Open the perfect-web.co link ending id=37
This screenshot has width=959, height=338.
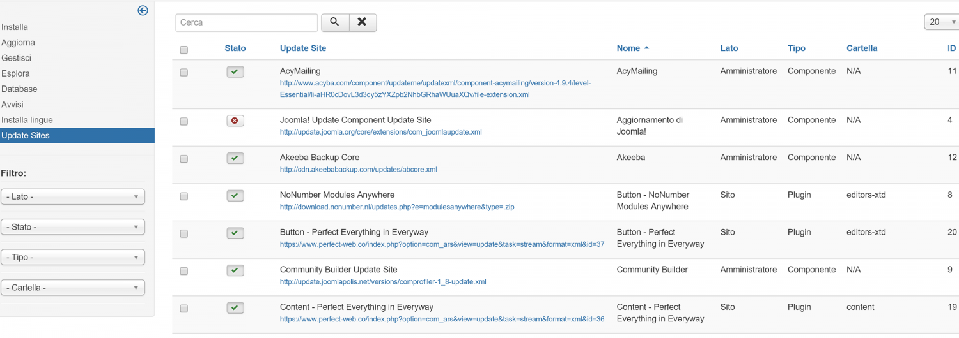click(x=442, y=244)
